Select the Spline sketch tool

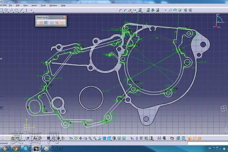11,10
